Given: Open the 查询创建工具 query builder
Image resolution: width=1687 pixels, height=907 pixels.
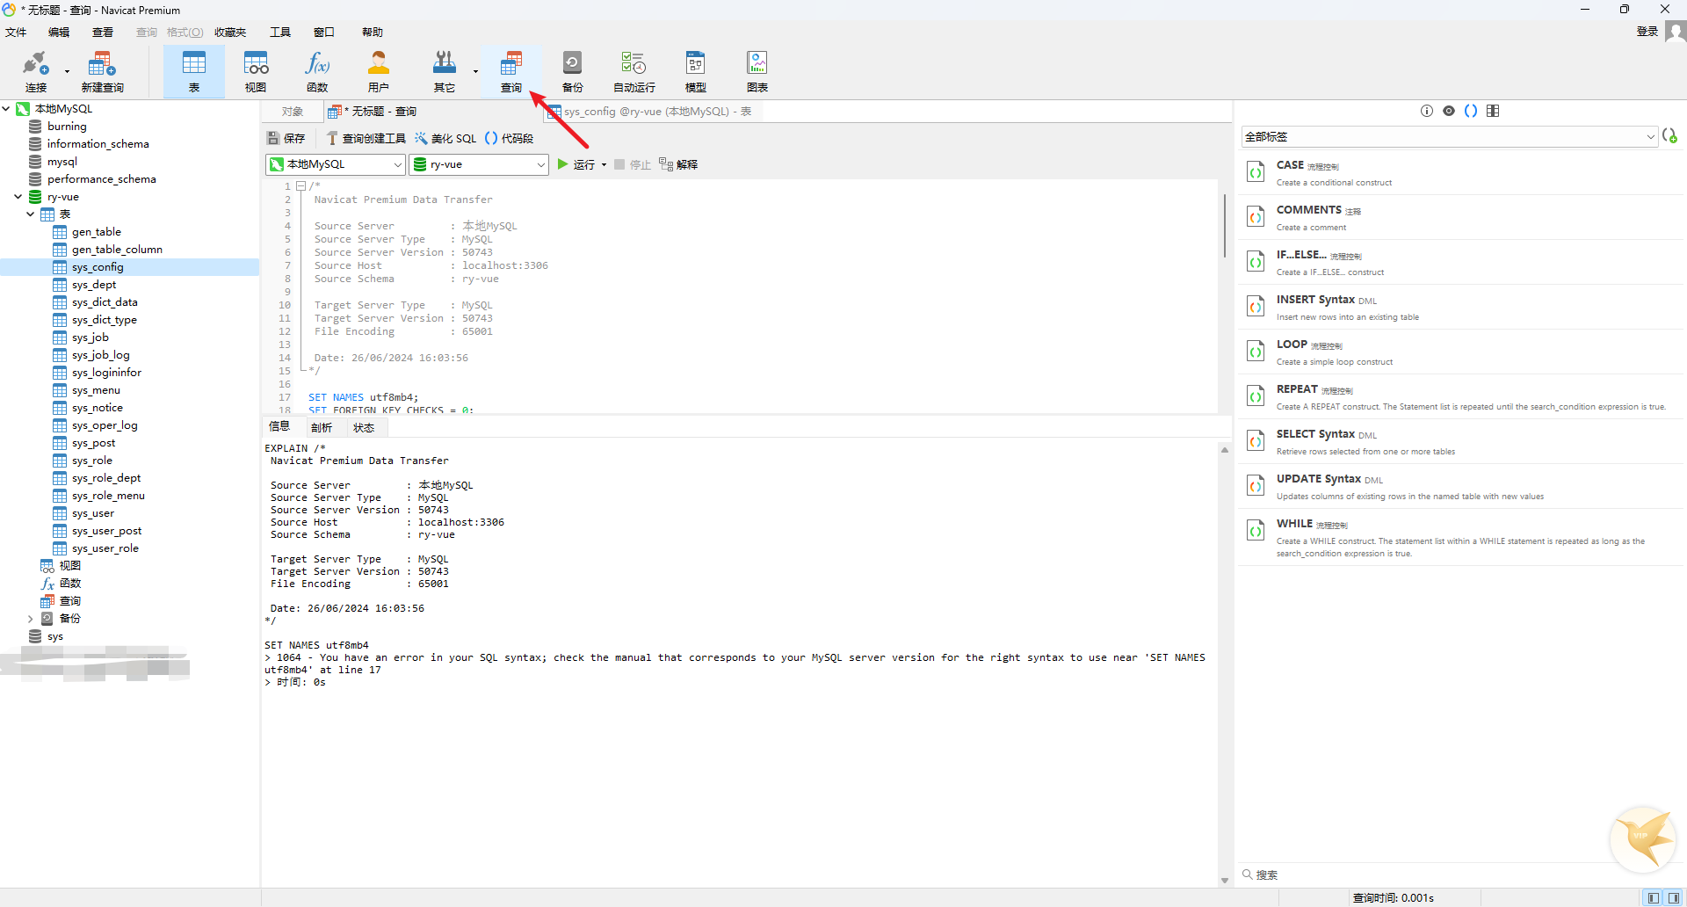Looking at the screenshot, I should [x=366, y=138].
